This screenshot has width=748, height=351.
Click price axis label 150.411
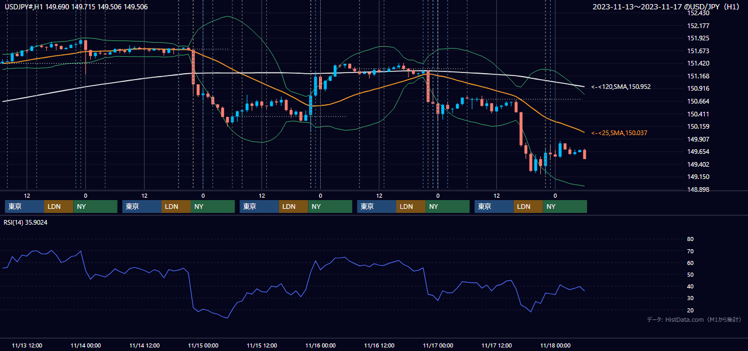click(698, 114)
